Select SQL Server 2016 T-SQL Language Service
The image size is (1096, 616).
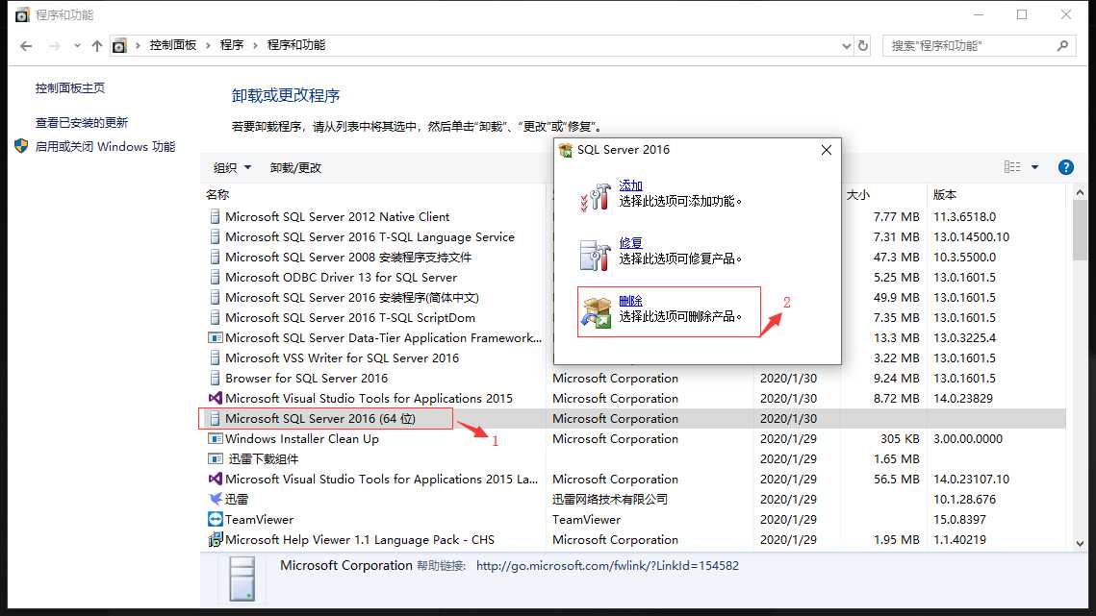pos(370,236)
